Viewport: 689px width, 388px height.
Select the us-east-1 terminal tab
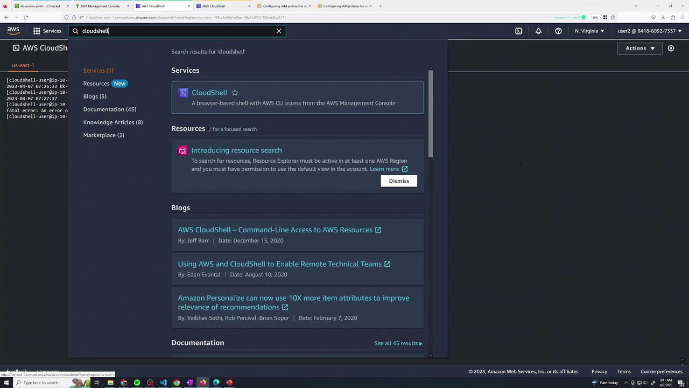click(x=23, y=65)
